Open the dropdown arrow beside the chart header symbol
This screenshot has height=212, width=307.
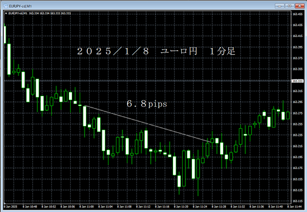point(6,14)
